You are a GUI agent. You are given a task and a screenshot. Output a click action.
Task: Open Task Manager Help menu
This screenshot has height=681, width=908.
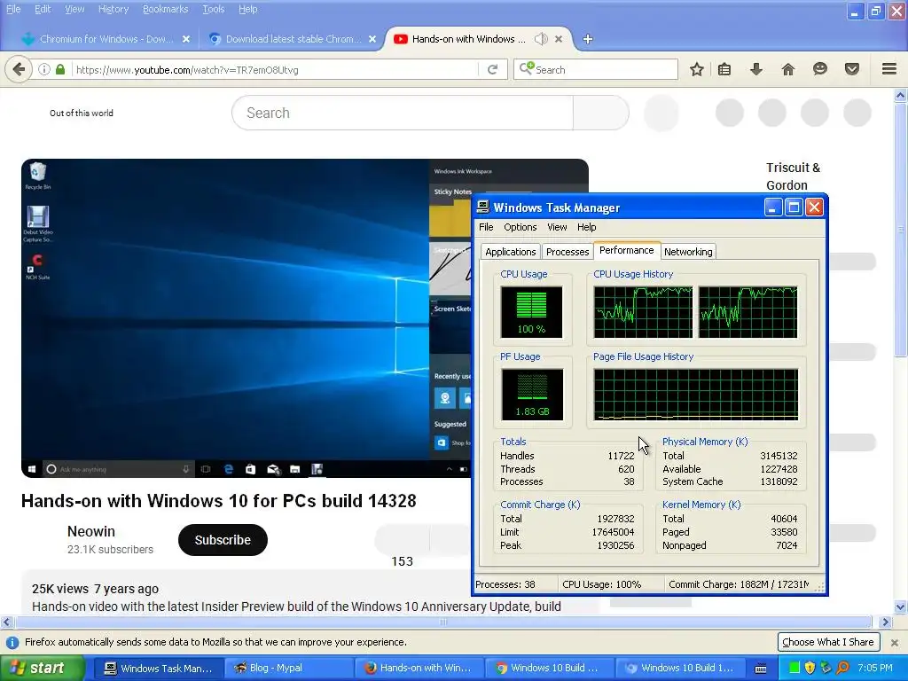(x=587, y=227)
